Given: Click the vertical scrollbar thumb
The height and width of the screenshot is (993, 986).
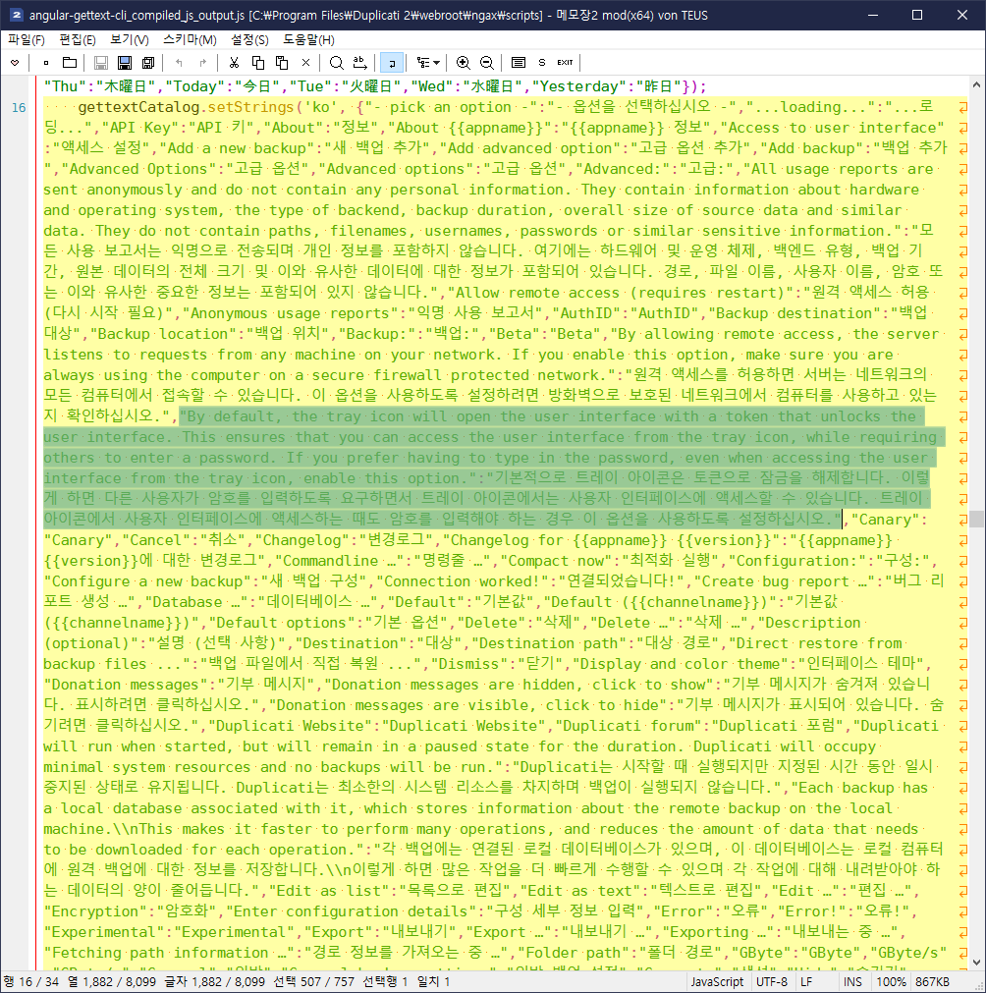Looking at the screenshot, I should click(x=976, y=518).
